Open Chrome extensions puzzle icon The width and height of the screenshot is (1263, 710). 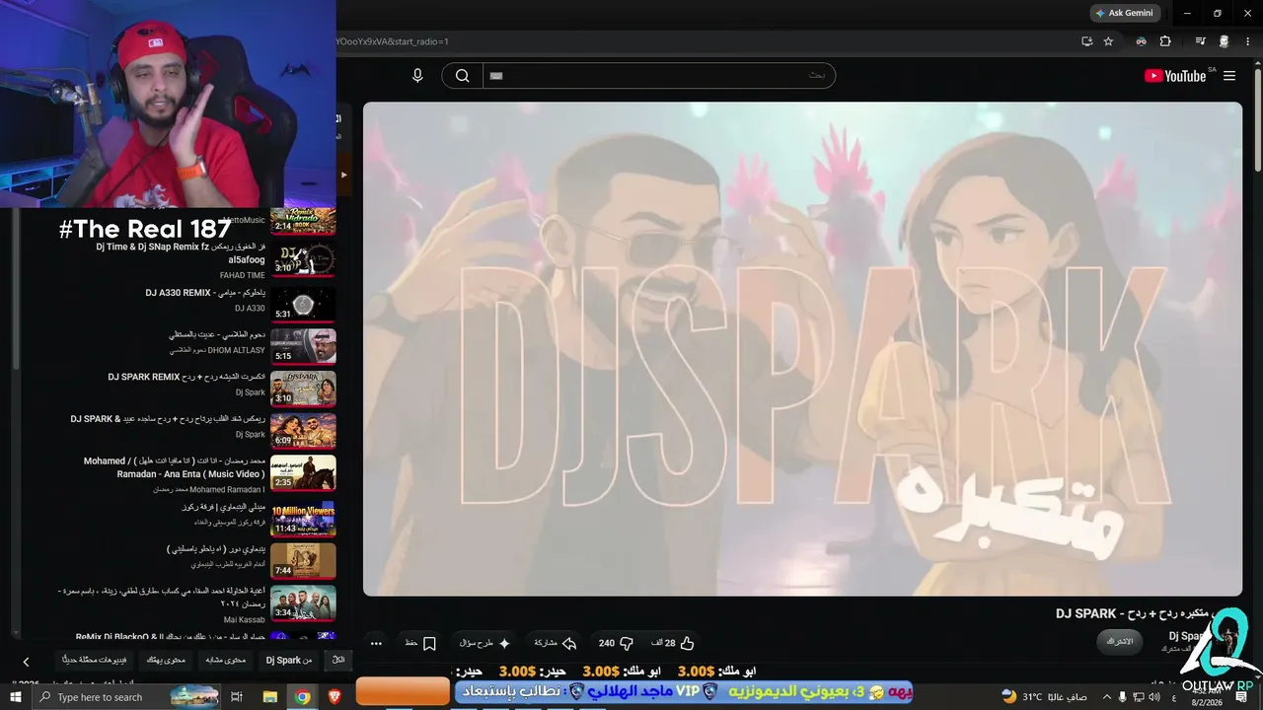tap(1165, 41)
